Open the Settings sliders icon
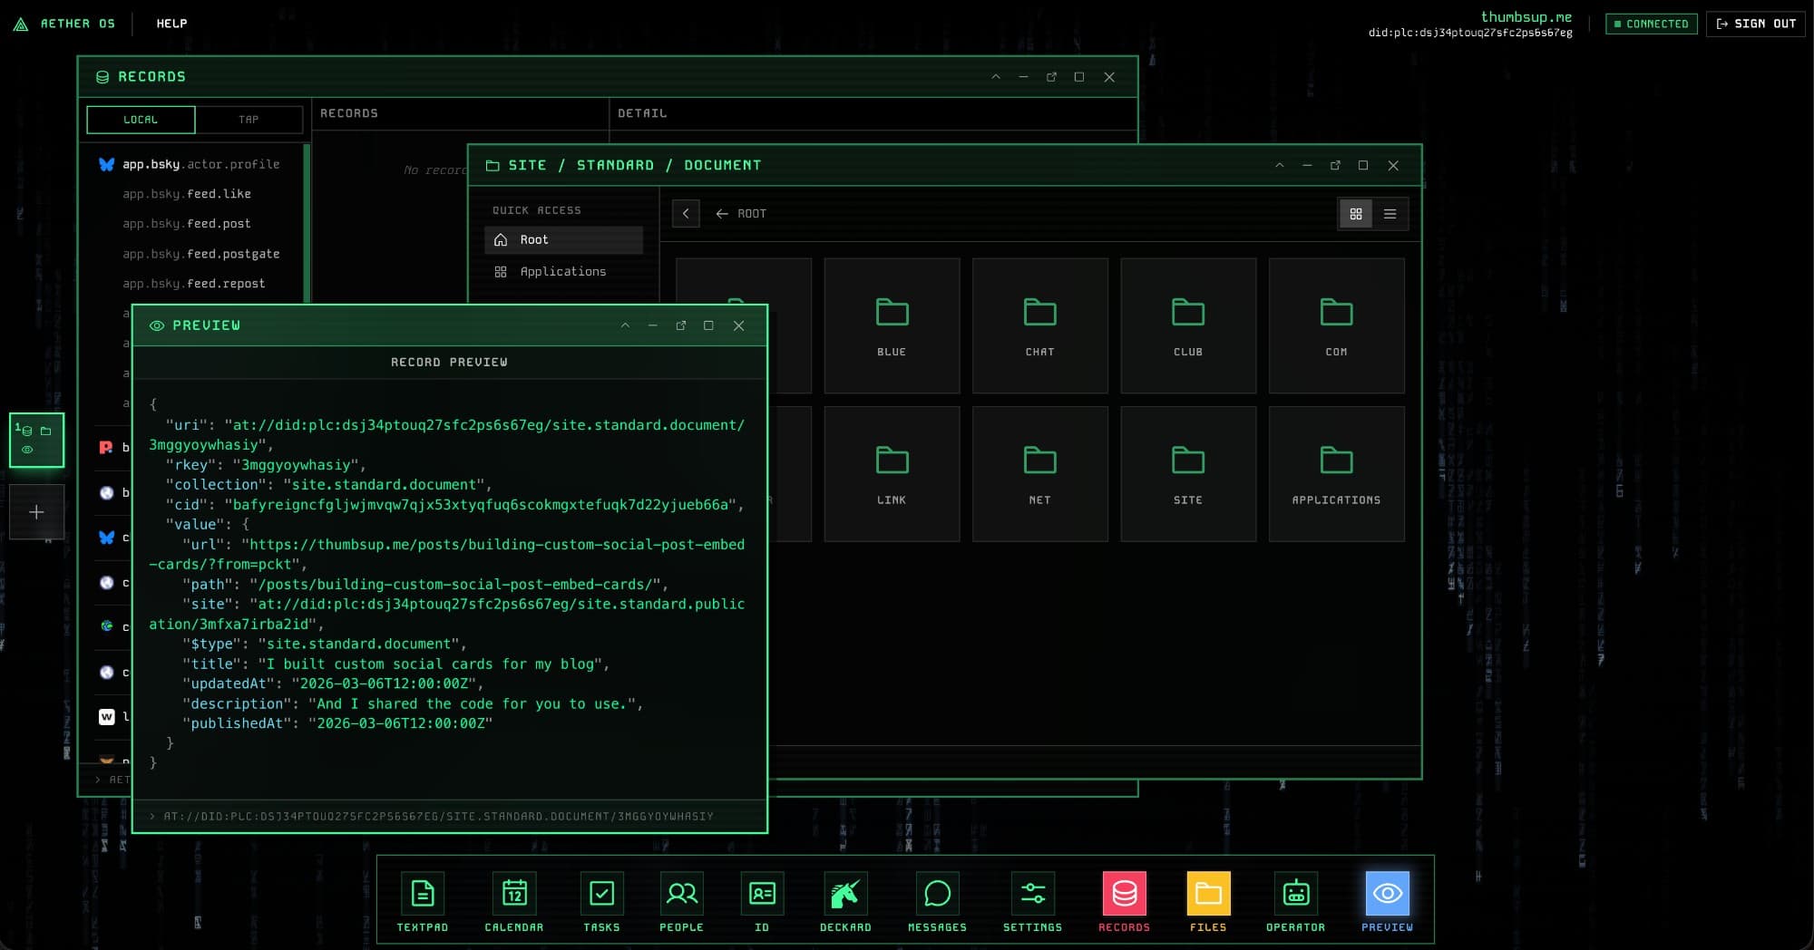This screenshot has width=1814, height=950. [1032, 894]
